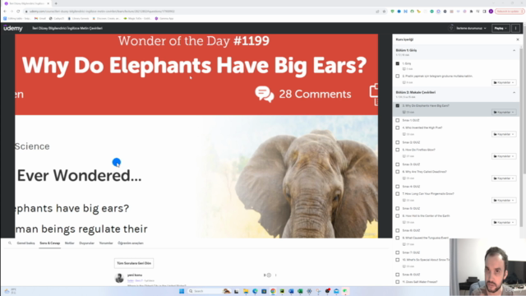526x296 pixels.
Task: Open the Öğrenim araçları tab
Action: point(131,243)
